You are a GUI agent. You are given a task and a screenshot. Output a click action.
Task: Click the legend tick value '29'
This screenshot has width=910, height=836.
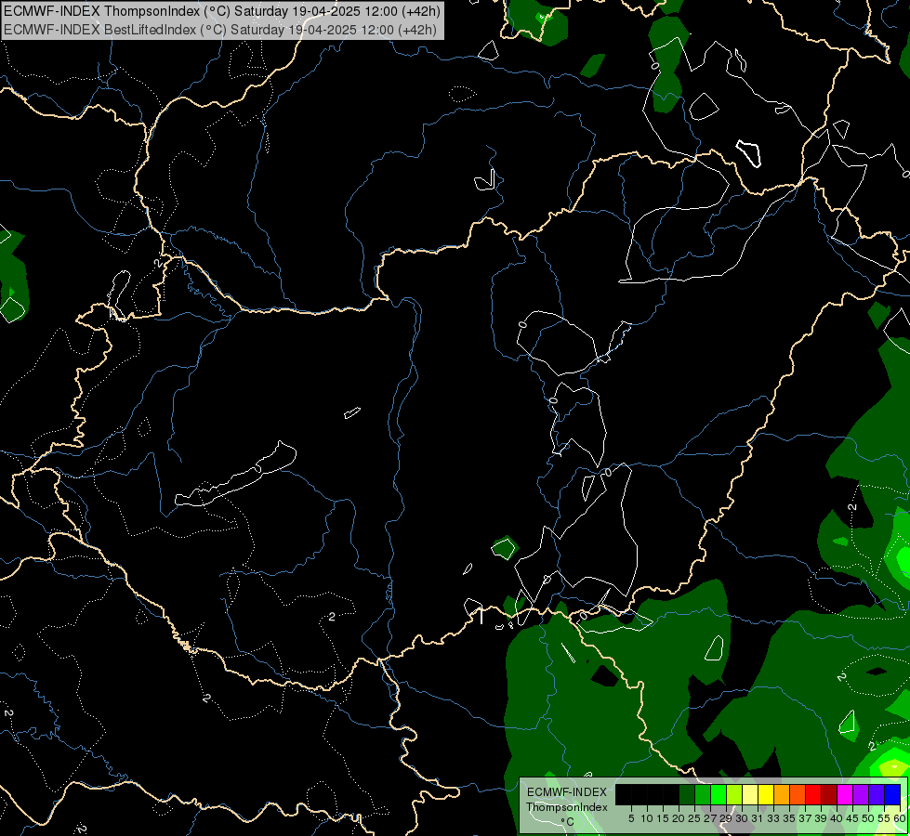(726, 818)
